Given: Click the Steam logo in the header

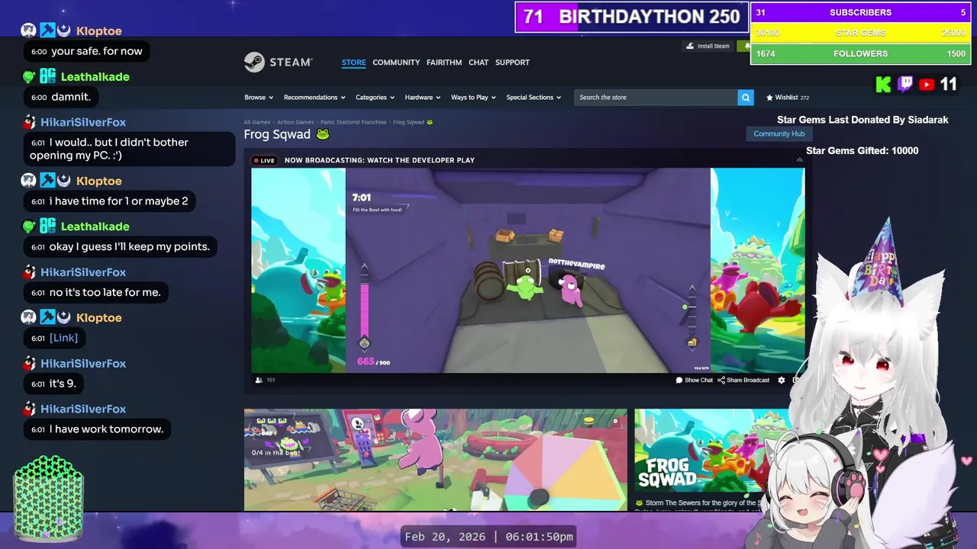Looking at the screenshot, I should pyautogui.click(x=278, y=62).
